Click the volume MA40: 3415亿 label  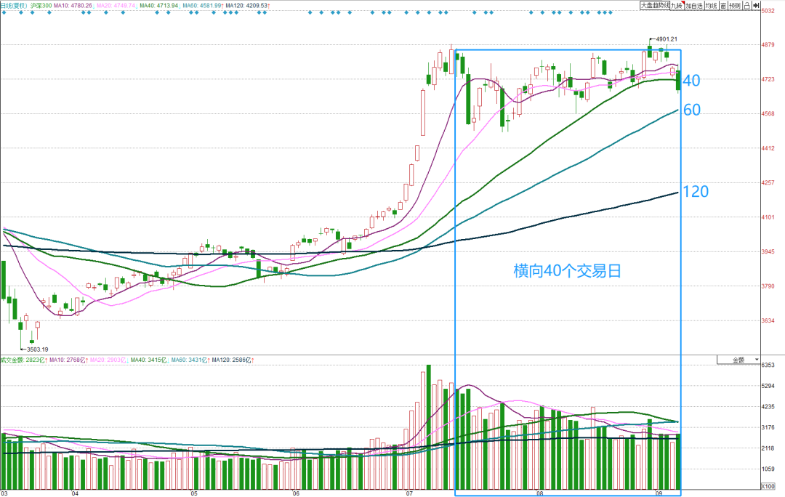[x=150, y=360]
